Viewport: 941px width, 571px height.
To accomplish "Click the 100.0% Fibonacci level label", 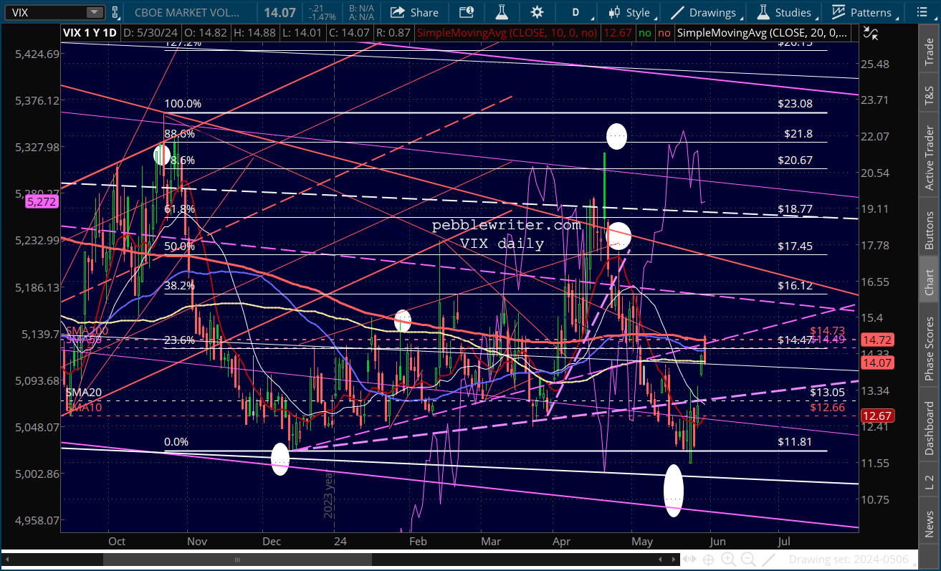I will (x=183, y=104).
